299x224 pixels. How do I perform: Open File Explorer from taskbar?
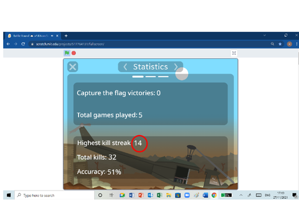169,195
